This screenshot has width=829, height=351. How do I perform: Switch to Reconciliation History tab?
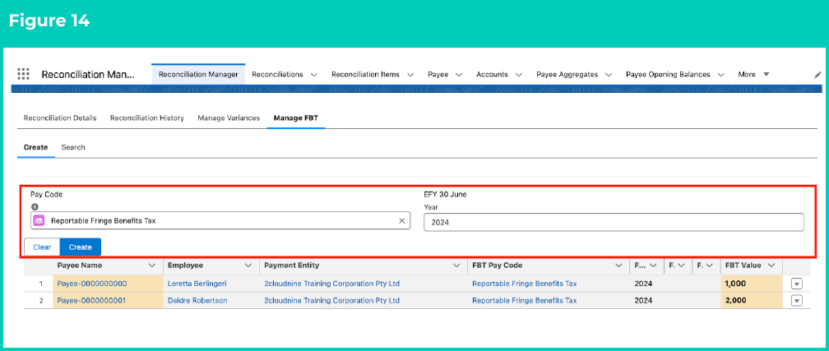(x=147, y=118)
